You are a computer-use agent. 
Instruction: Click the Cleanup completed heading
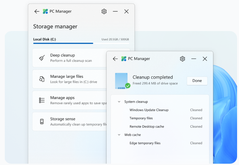coord(153,77)
